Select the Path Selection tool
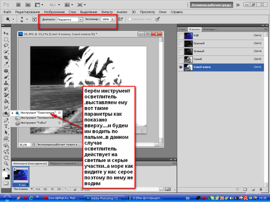The image size is (270, 202). [x=6, y=132]
